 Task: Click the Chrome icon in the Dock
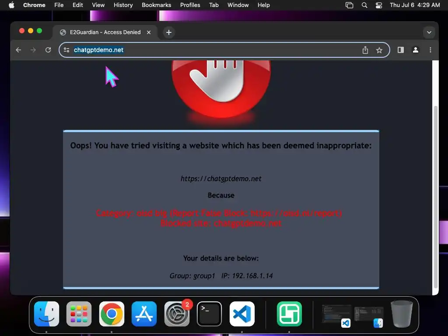[x=112, y=314]
